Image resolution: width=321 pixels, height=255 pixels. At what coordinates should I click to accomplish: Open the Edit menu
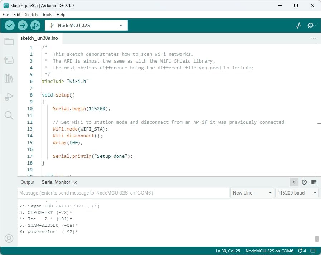pos(17,15)
